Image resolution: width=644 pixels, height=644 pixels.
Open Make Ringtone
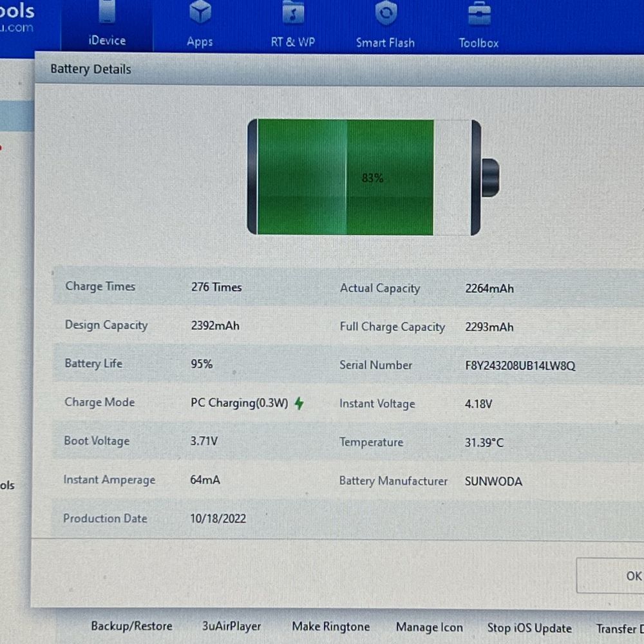click(331, 627)
